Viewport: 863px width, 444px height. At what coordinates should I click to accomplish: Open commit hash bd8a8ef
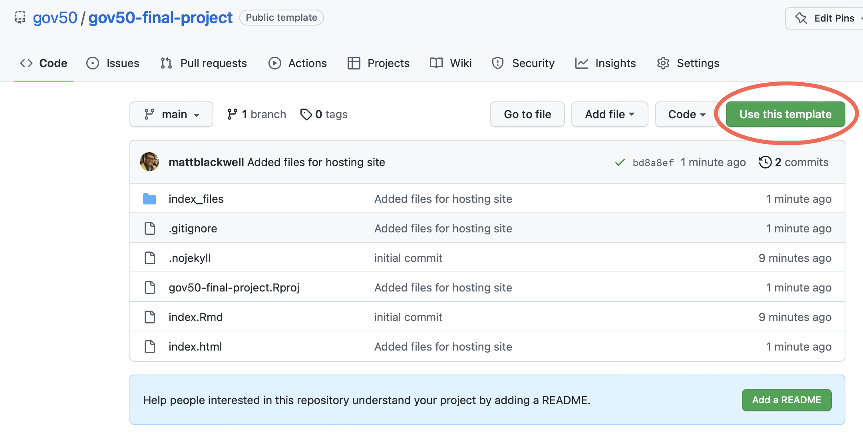[653, 163]
